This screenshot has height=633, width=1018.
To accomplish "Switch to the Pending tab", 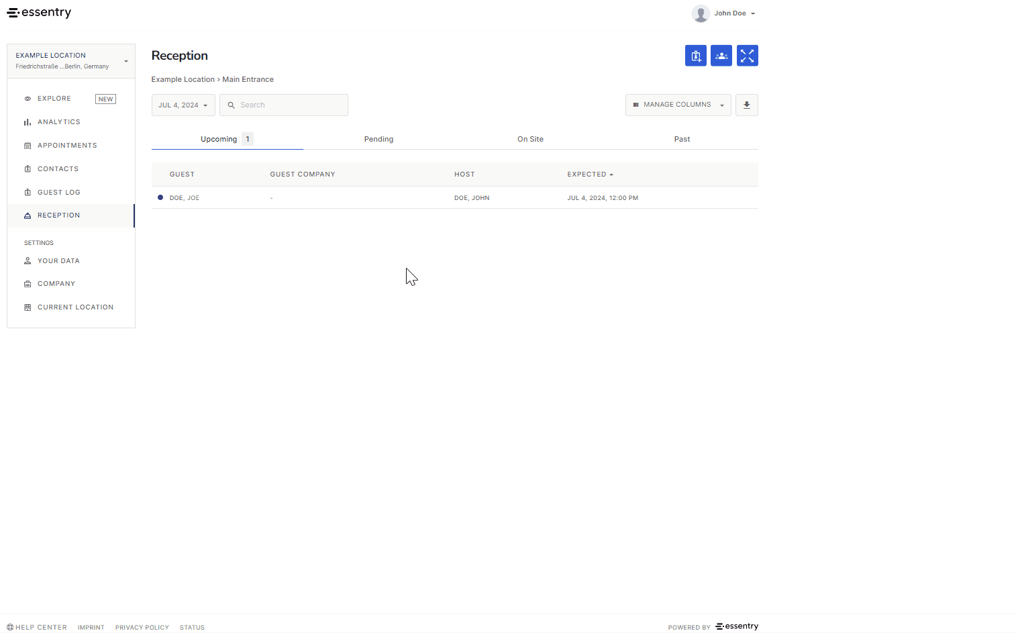I will (379, 139).
